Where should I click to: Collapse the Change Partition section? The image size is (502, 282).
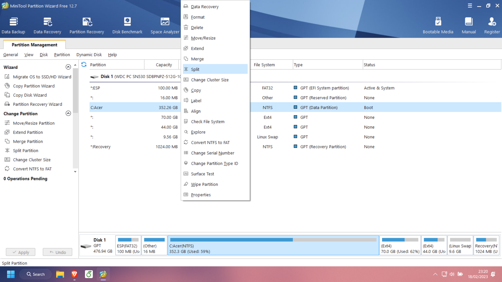click(68, 113)
